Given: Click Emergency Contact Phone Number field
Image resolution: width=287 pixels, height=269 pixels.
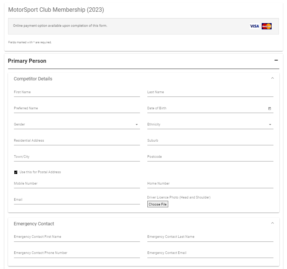Looking at the screenshot, I should tap(77, 253).
